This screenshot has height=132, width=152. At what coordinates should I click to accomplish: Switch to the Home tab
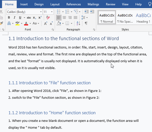click(x=9, y=4)
